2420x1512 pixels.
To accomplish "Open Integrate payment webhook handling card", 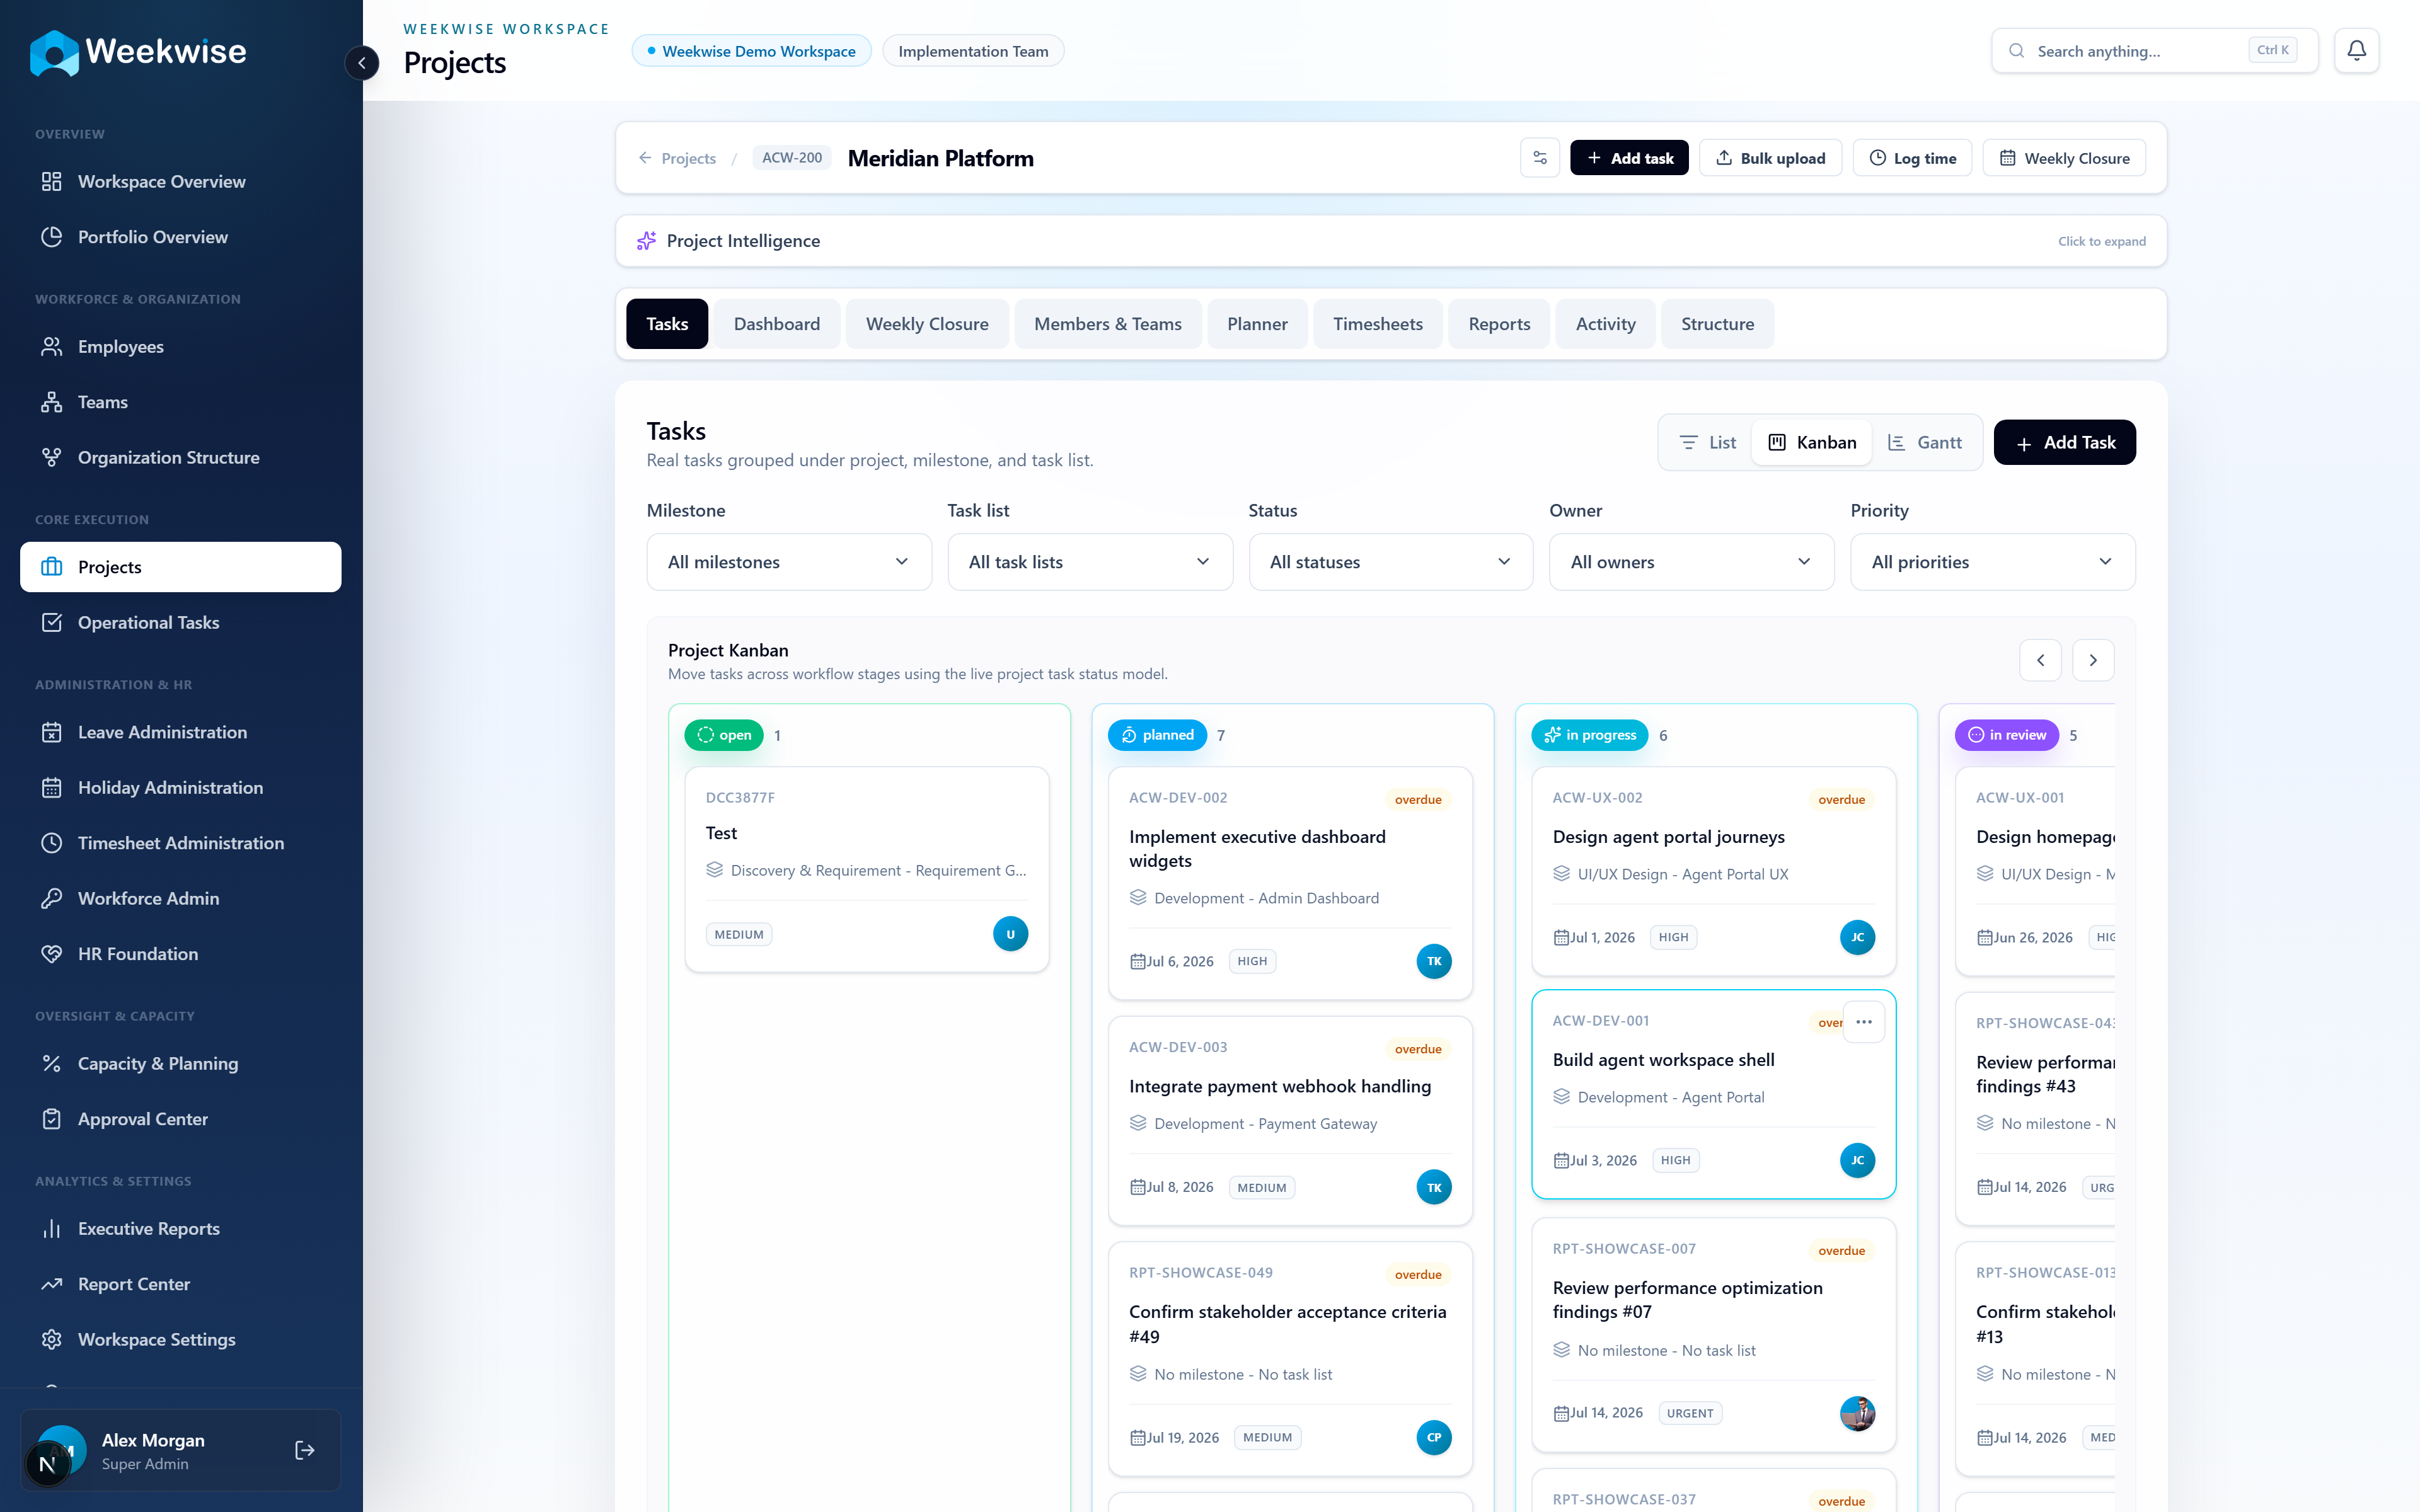I will pos(1290,1120).
